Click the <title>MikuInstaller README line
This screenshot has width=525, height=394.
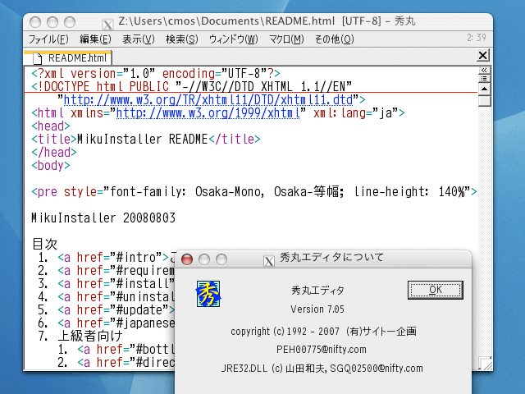tap(146, 140)
